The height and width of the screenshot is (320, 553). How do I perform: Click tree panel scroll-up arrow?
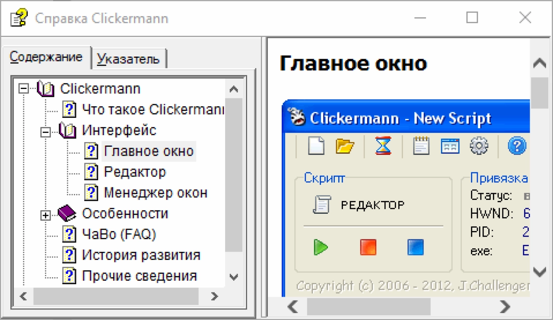point(234,89)
